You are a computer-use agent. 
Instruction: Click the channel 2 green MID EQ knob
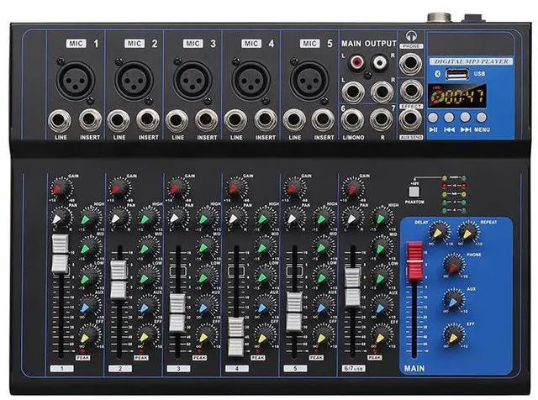click(x=148, y=248)
